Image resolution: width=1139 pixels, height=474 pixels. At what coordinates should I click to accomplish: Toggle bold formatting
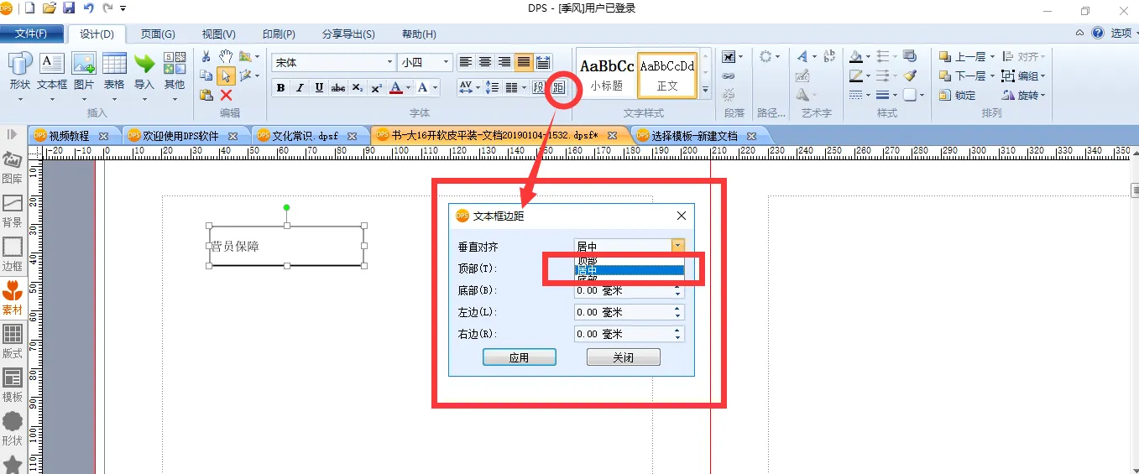click(x=281, y=87)
